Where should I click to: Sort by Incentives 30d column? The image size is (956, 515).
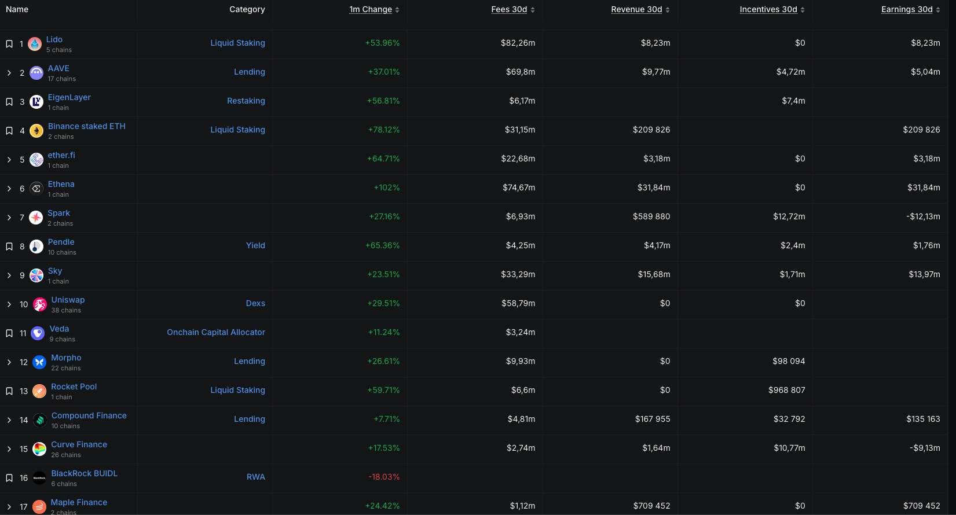click(x=772, y=9)
